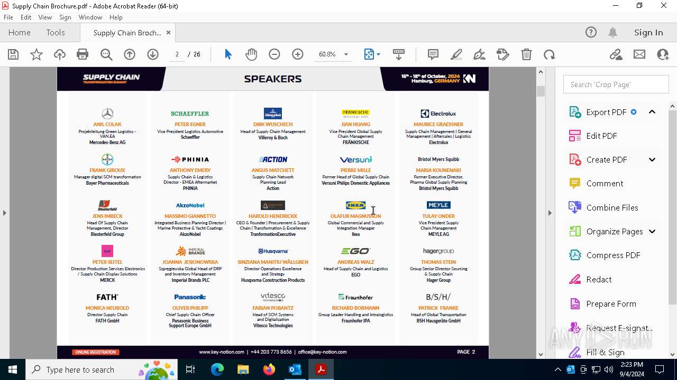677x380 pixels.
Task: Send file by email envelope icon
Action: point(639,54)
